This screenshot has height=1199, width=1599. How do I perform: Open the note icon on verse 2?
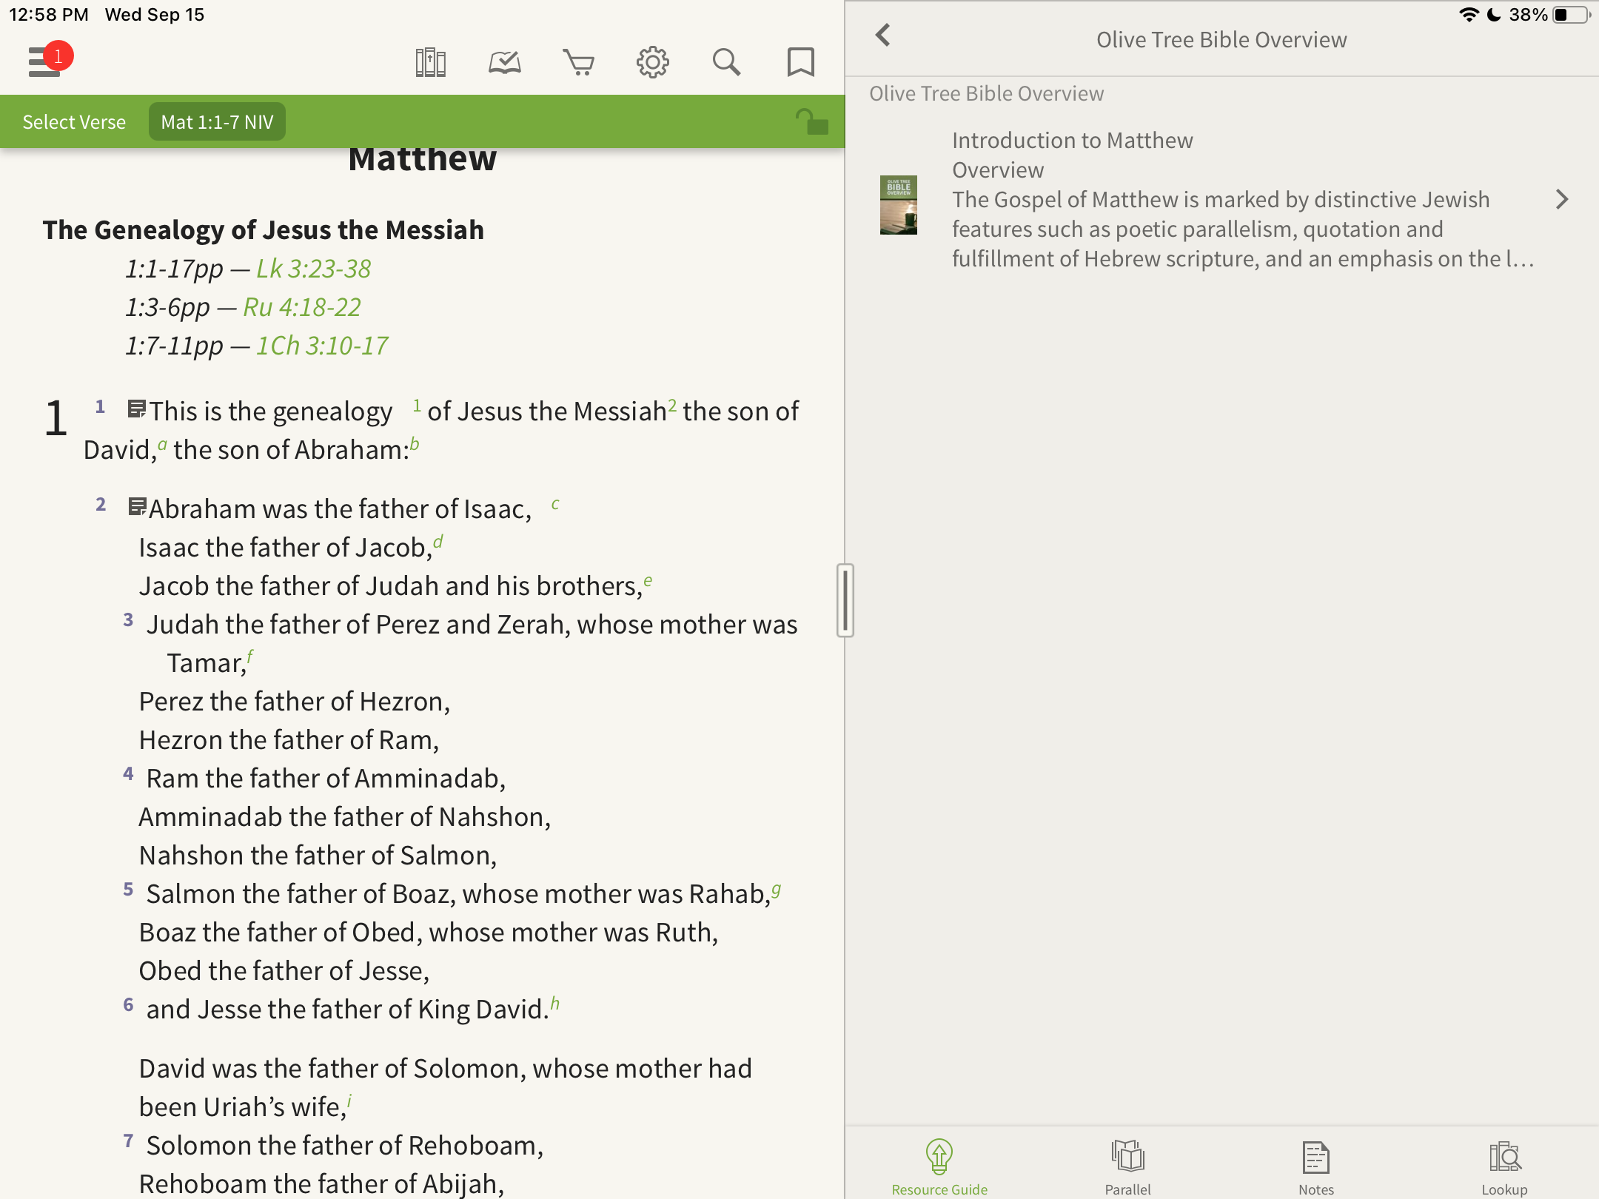point(137,507)
